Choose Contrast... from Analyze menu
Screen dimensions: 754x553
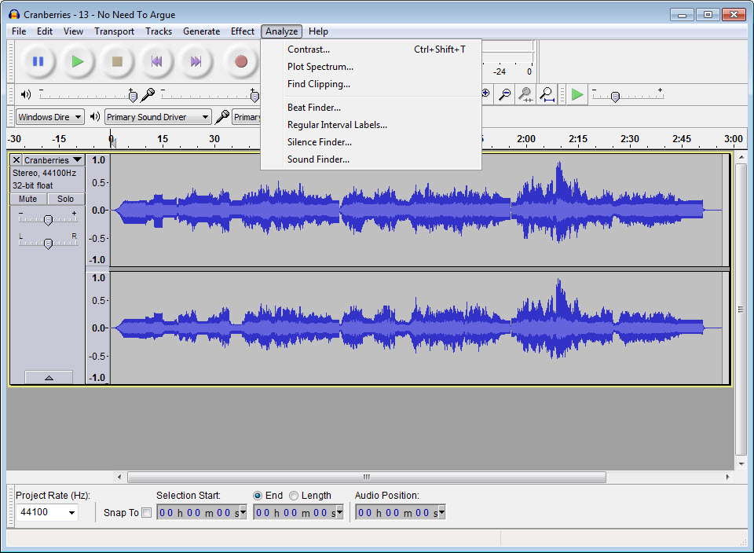coord(371,49)
